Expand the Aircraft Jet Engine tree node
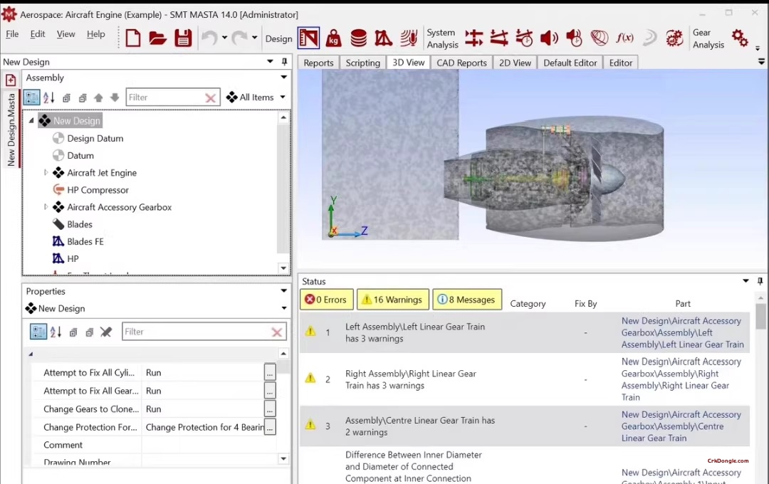The width and height of the screenshot is (769, 484). click(45, 172)
